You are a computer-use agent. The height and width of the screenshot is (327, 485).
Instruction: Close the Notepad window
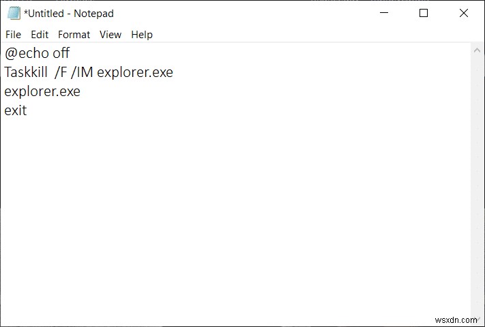pos(464,13)
